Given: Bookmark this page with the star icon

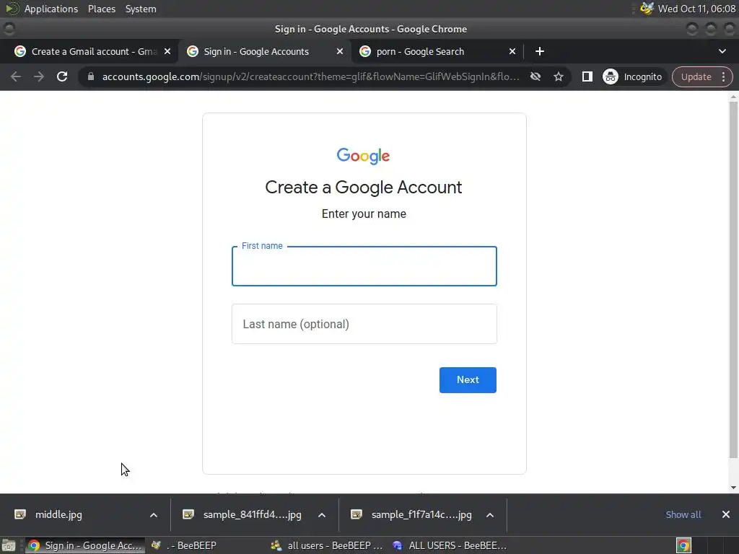Looking at the screenshot, I should [559, 76].
